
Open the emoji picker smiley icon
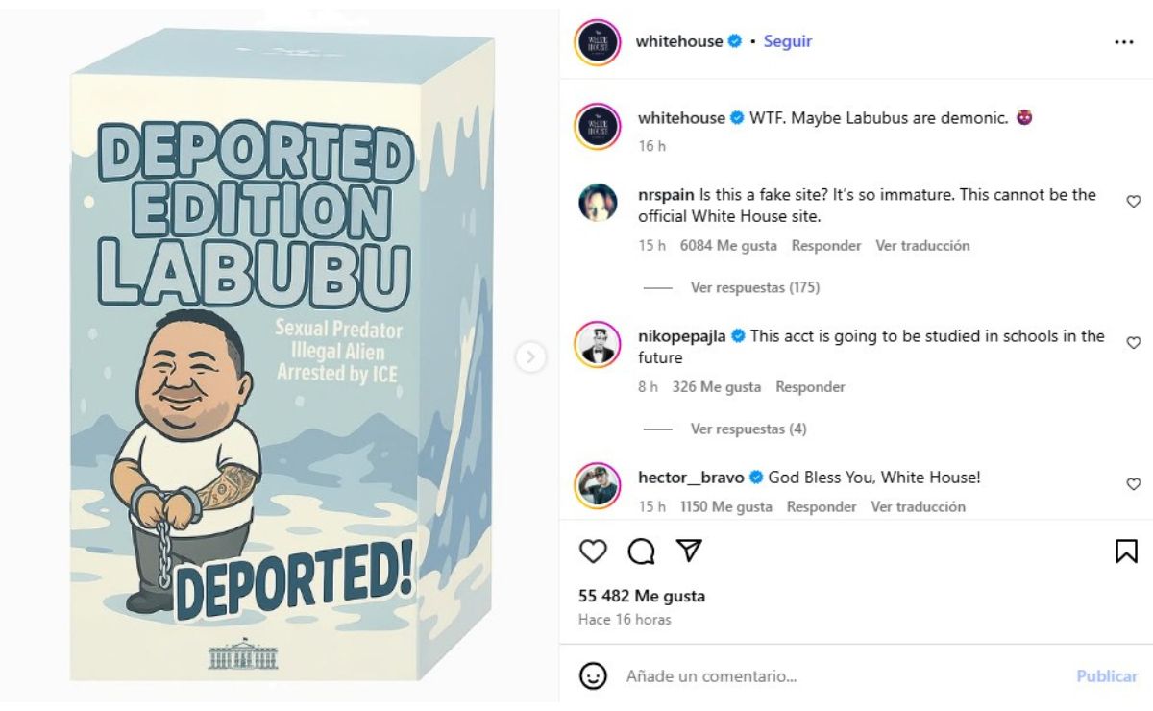(x=594, y=675)
